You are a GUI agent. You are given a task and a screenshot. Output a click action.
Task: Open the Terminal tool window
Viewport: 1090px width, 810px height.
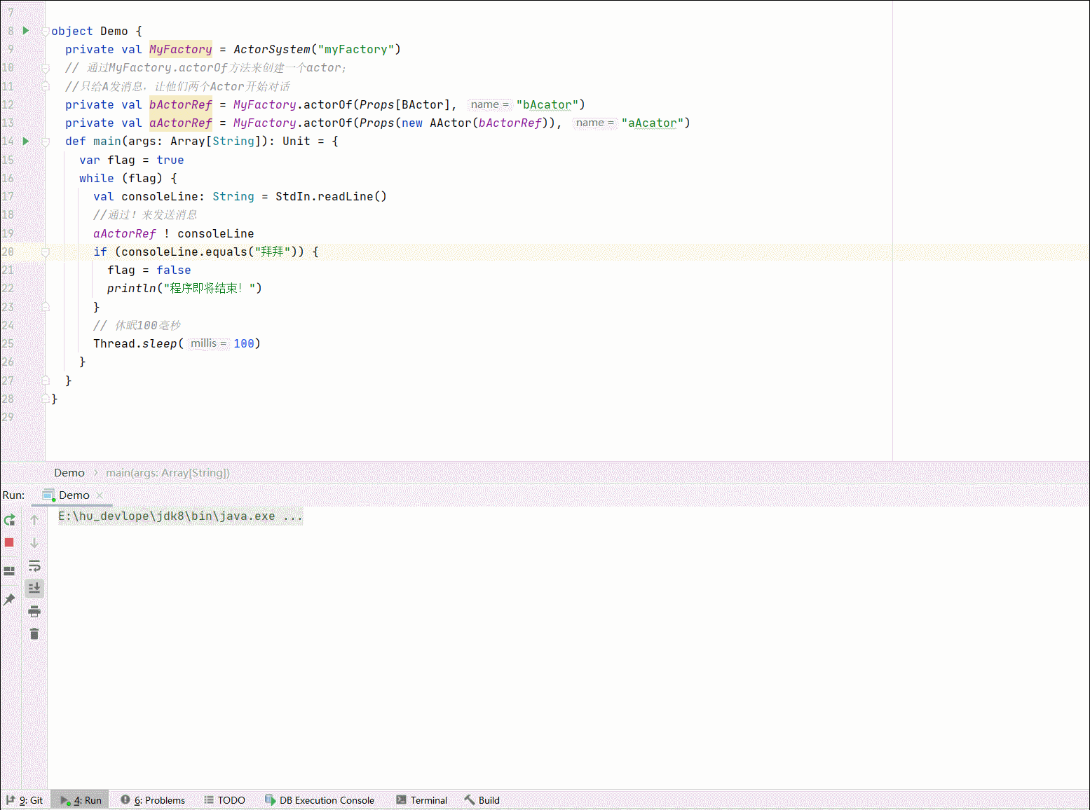point(421,800)
